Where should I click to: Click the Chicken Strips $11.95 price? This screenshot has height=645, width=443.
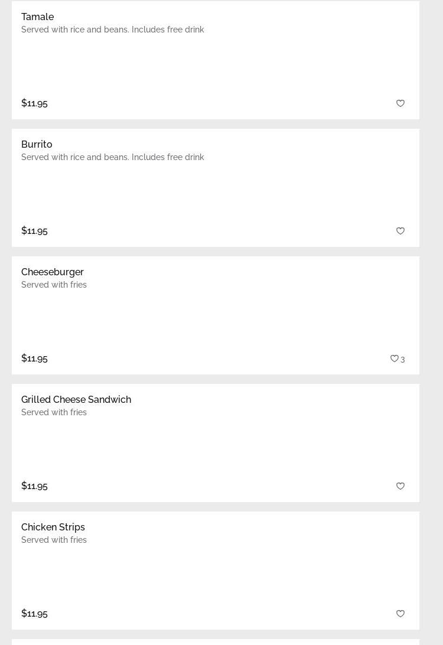[x=34, y=613]
